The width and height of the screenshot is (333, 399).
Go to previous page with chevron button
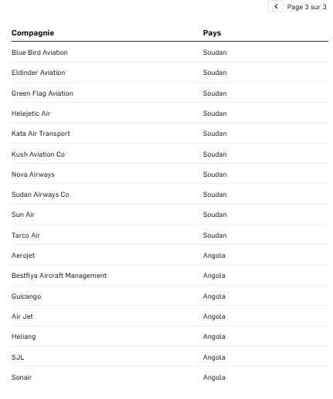(x=276, y=6)
